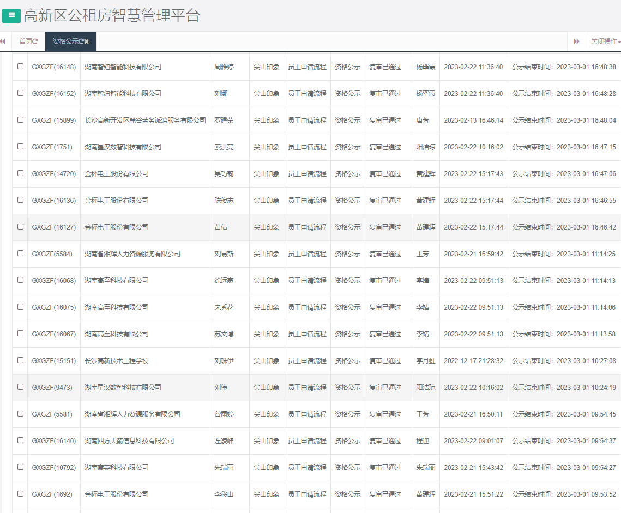Refresh the 首页 tab using its reload icon
621x513 pixels.
tap(35, 41)
